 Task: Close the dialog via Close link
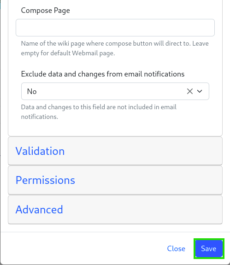176,248
